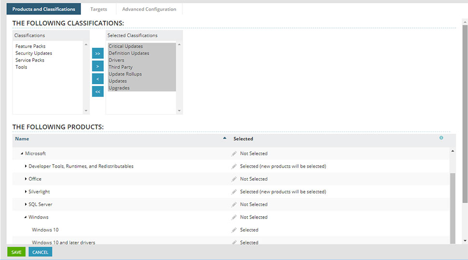This screenshot has width=468, height=260.
Task: Click the move all left (<<) button
Action: [x=97, y=92]
